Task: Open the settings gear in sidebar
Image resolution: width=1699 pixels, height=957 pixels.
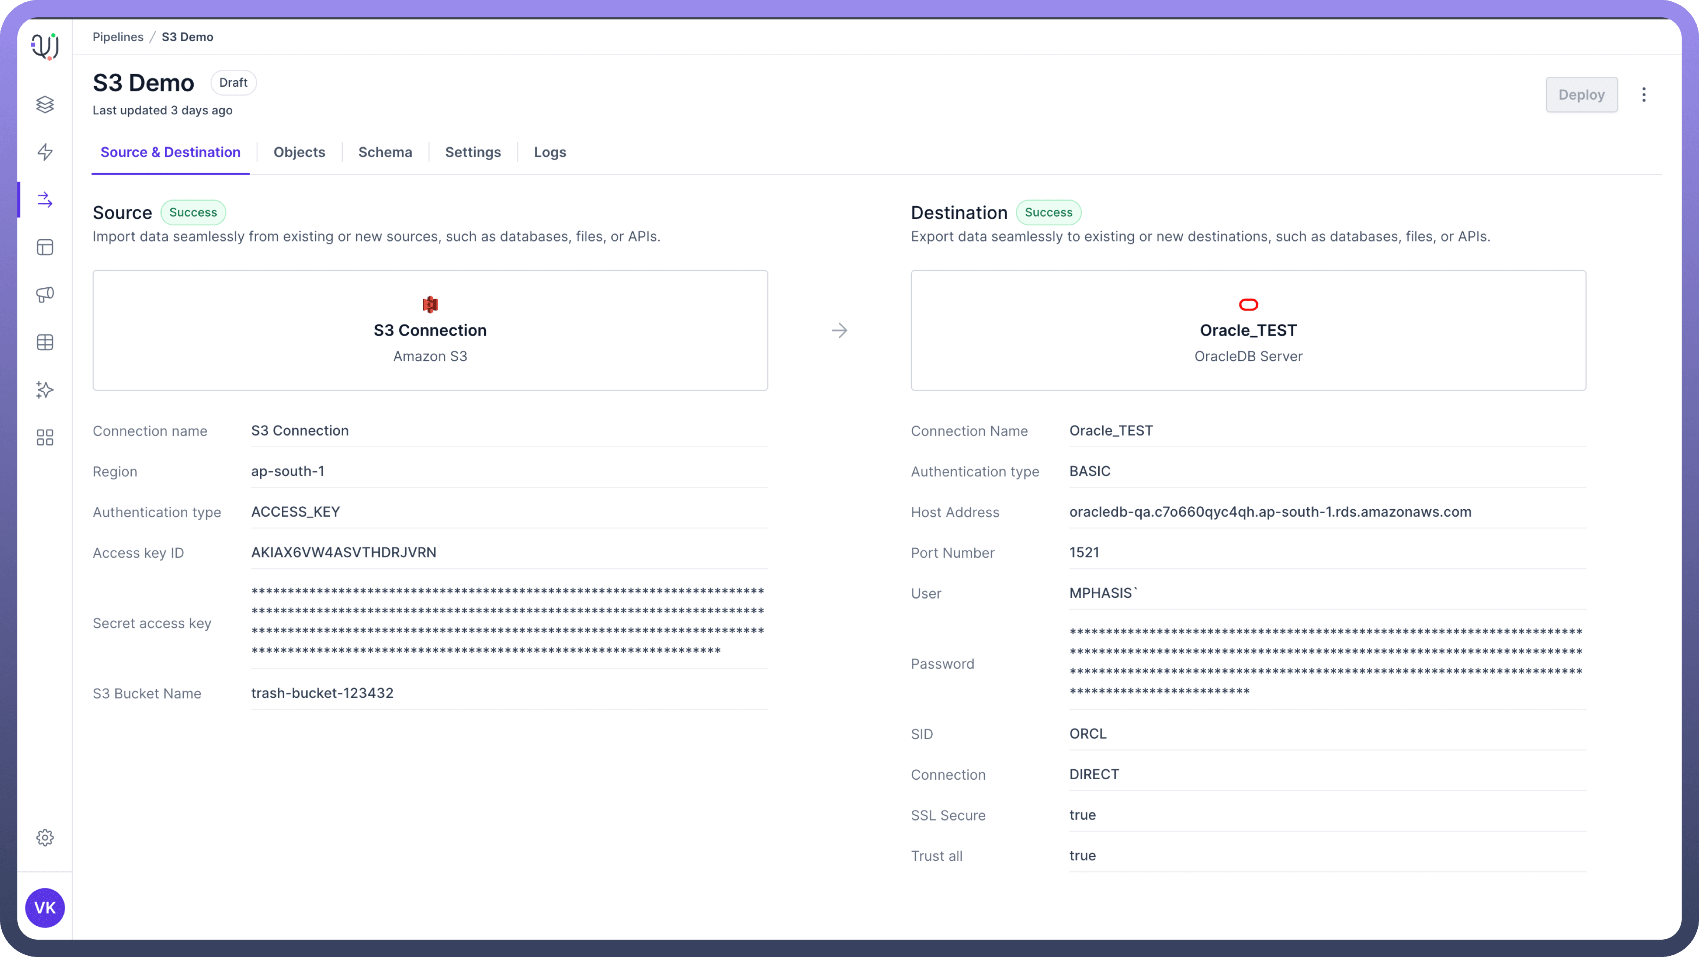Action: pyautogui.click(x=45, y=838)
